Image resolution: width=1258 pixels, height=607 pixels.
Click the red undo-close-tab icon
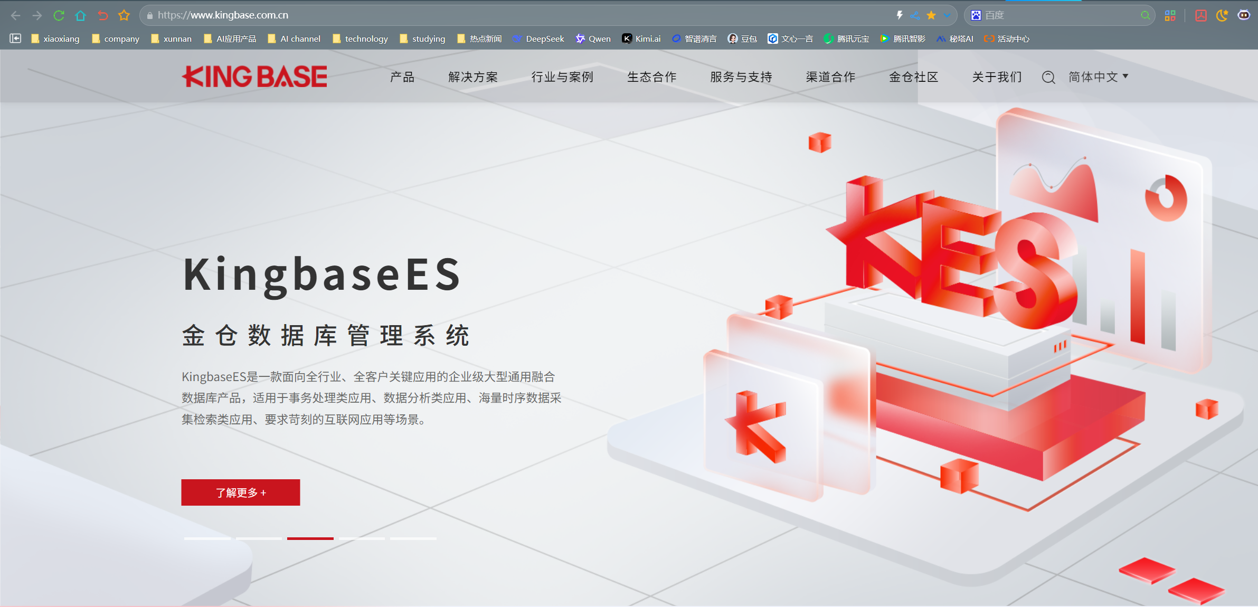(102, 15)
